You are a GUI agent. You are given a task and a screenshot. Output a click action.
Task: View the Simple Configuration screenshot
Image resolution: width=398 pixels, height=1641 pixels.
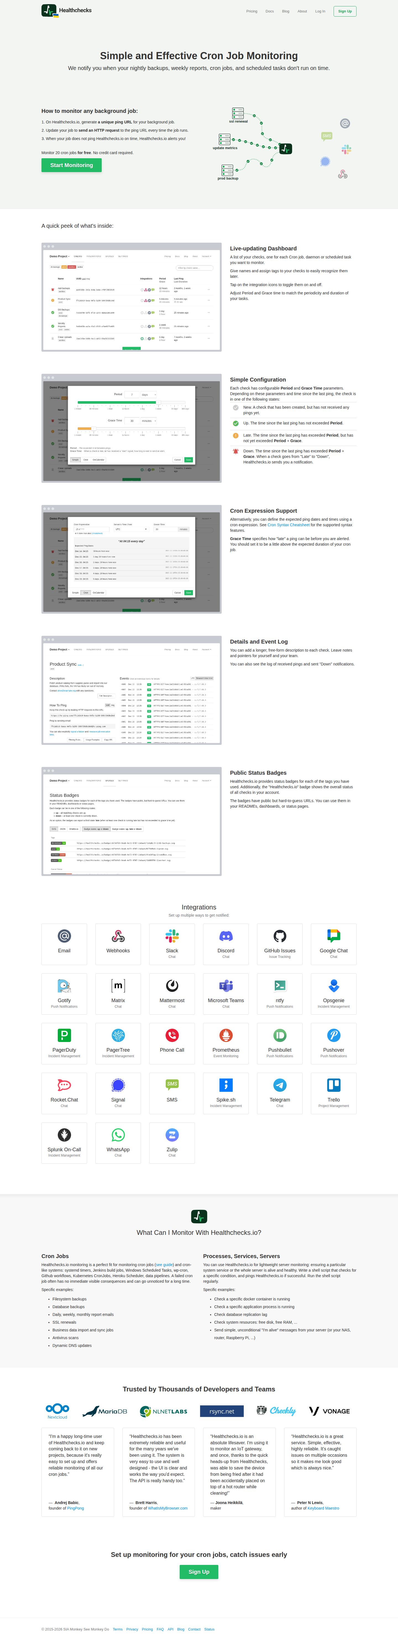(131, 428)
